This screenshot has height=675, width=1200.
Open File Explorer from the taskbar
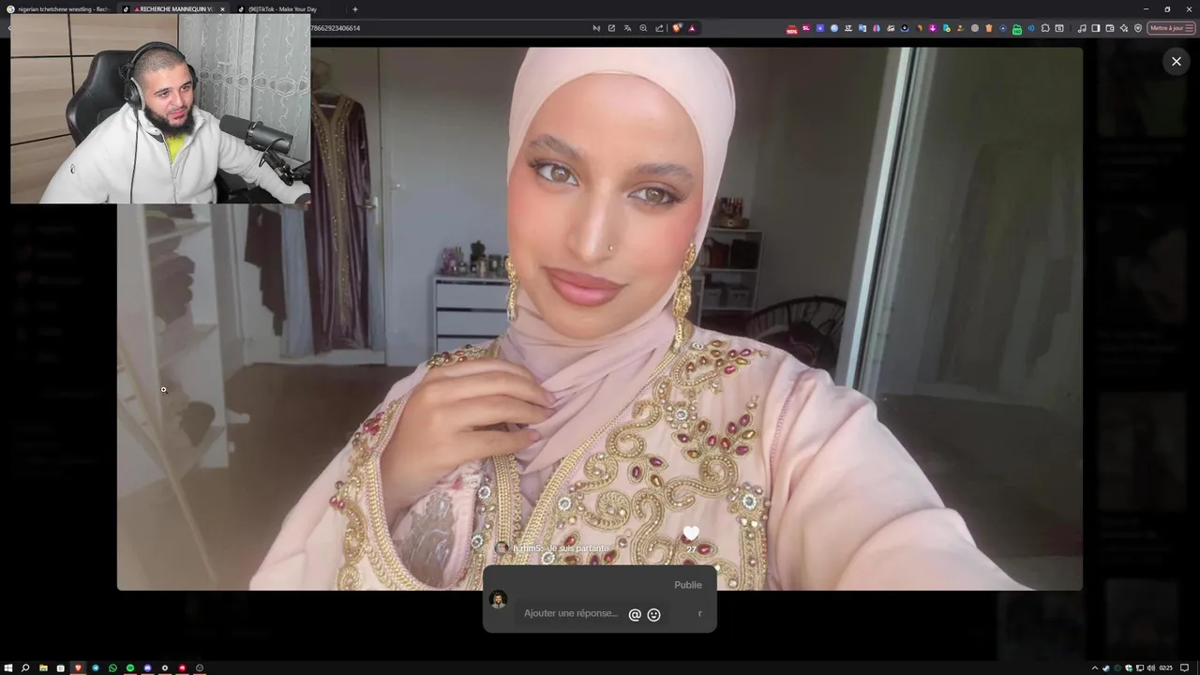(43, 667)
